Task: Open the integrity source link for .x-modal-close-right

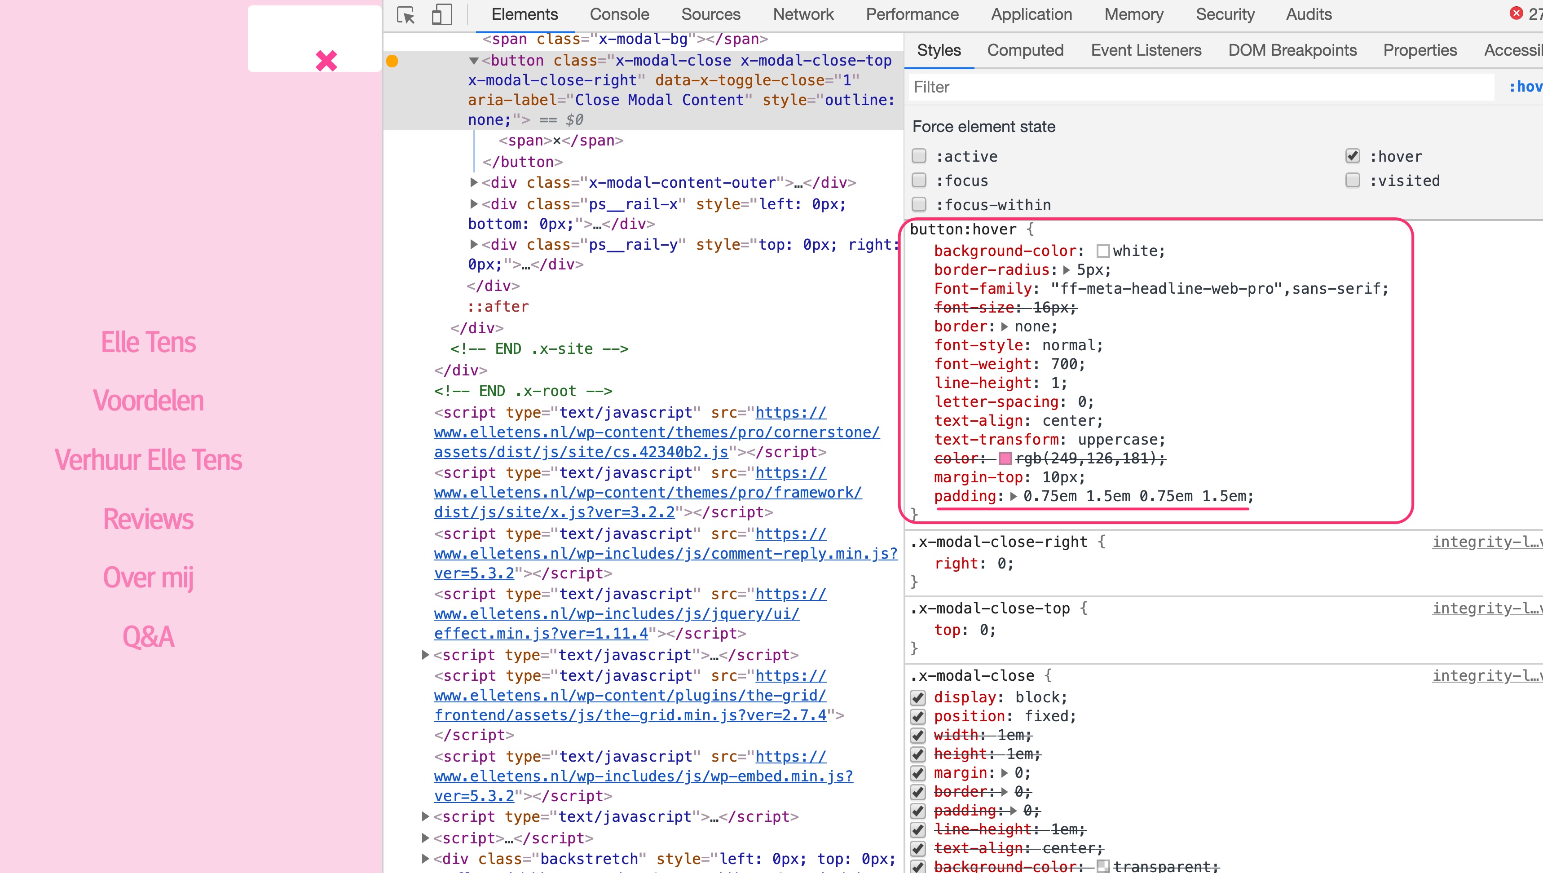Action: 1487,542
